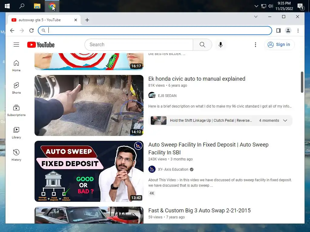Open Chrome three-dot menu
The height and width of the screenshot is (232, 310).
[298, 31]
